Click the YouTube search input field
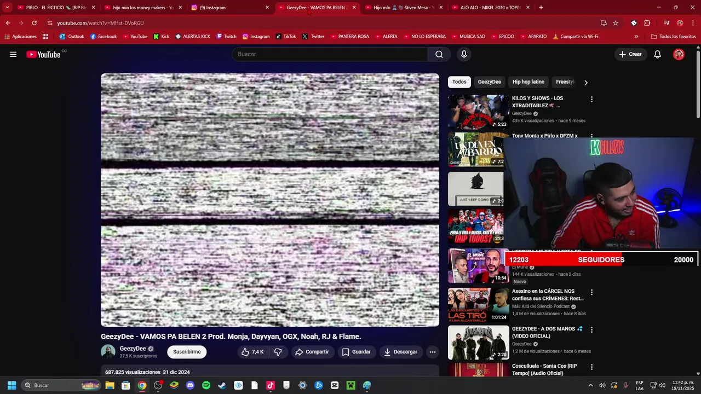This screenshot has width=701, height=394. click(330, 54)
